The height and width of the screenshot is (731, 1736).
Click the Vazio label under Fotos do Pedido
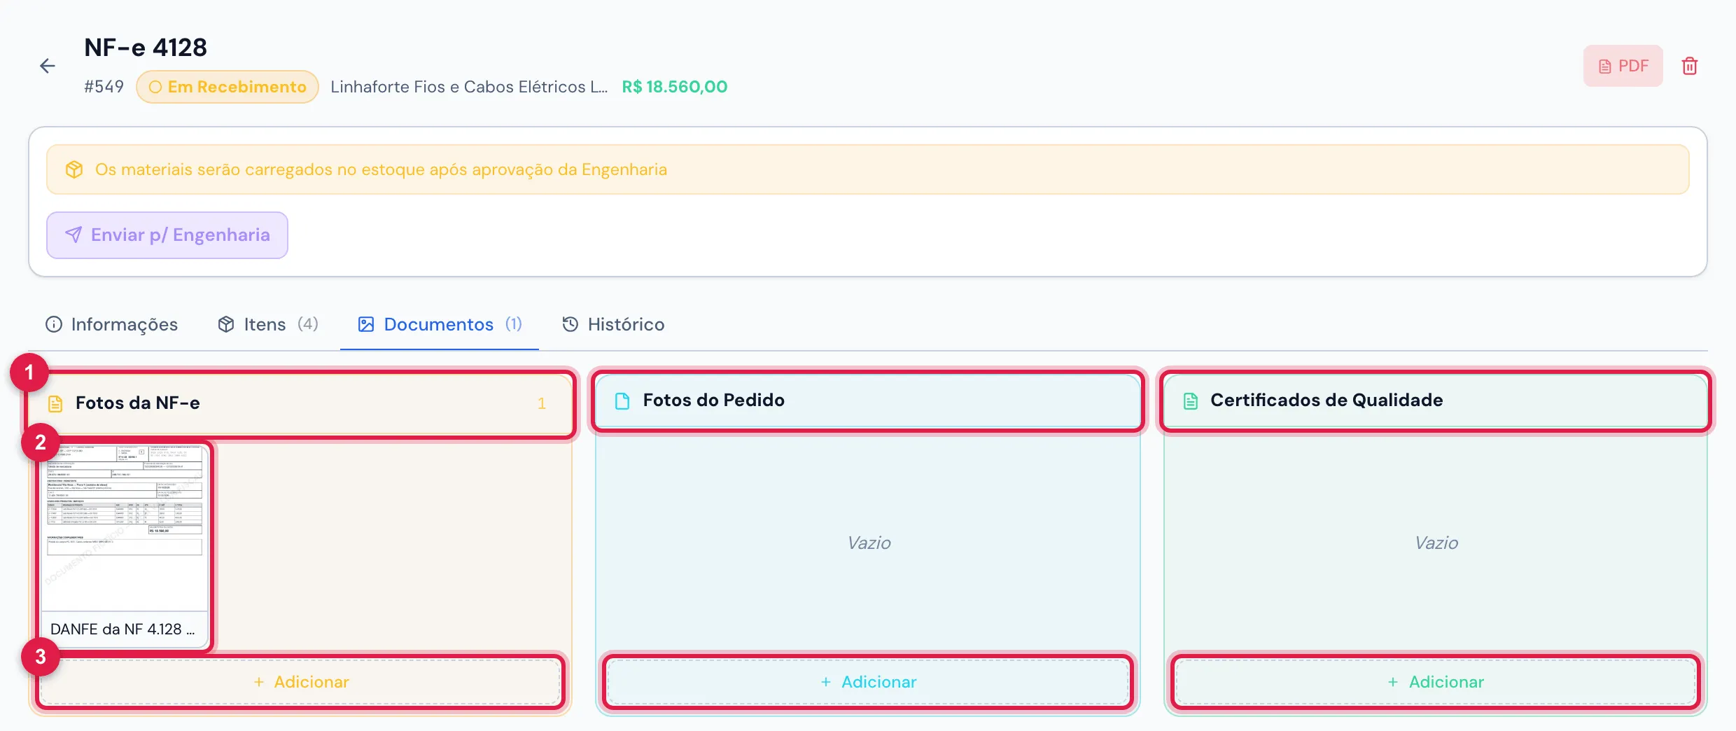(x=869, y=543)
